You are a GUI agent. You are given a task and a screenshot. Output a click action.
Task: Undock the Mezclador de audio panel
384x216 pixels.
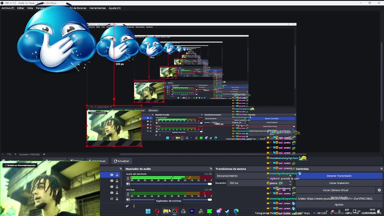(x=211, y=169)
